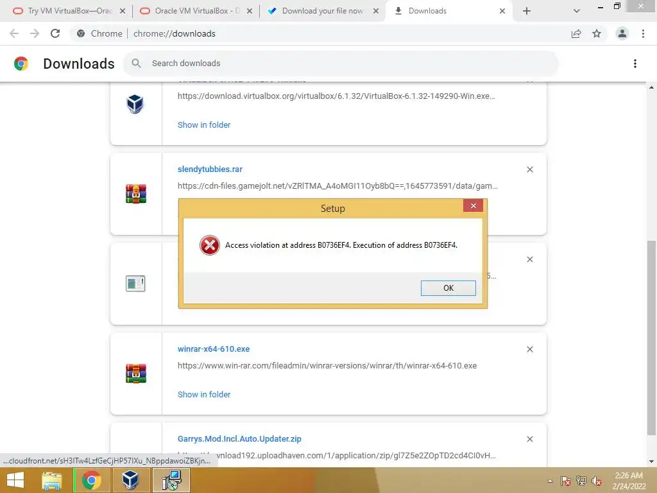Image resolution: width=657 pixels, height=493 pixels.
Task: Open the win-rar.com download URL
Action: [x=327, y=365]
